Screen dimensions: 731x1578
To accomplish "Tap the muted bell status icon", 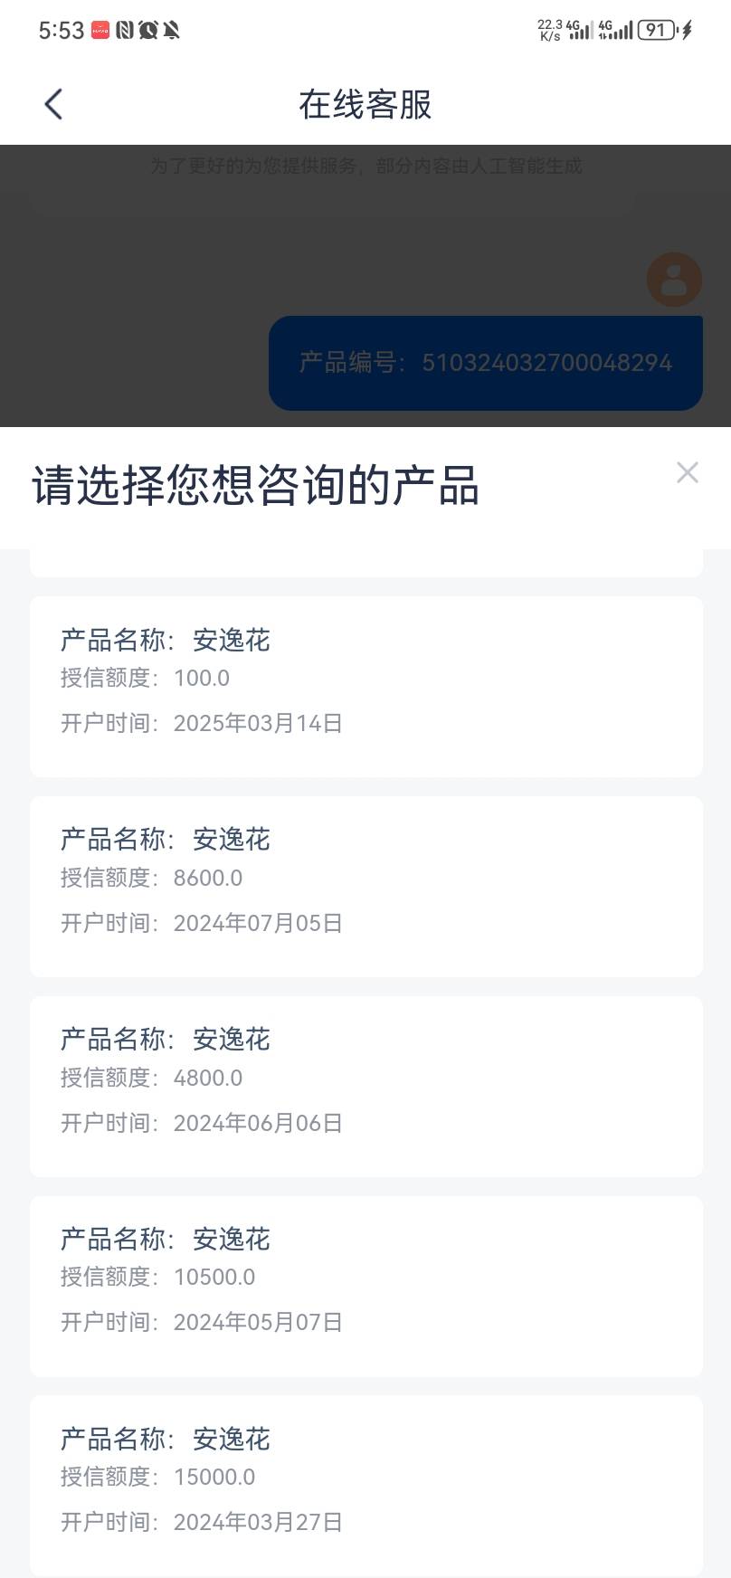I will coord(171,30).
